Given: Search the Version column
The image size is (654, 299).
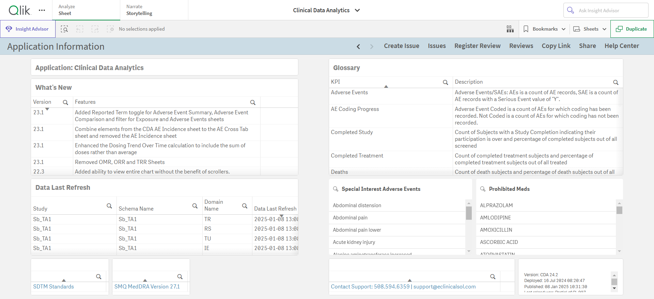Looking at the screenshot, I should tap(65, 102).
